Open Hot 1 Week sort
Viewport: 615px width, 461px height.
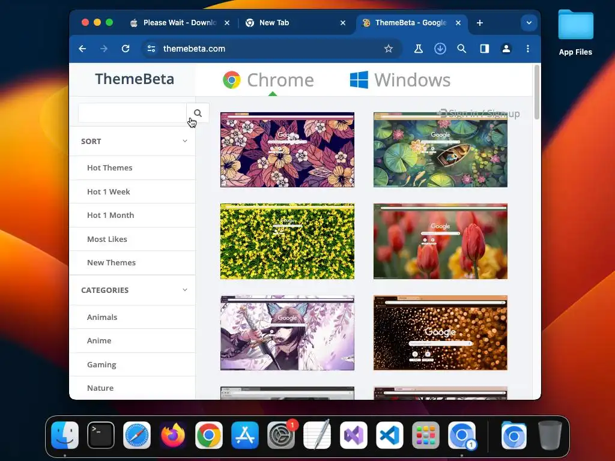pyautogui.click(x=109, y=191)
